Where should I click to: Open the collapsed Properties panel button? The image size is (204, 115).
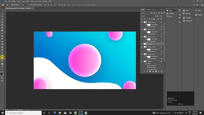[187, 18]
